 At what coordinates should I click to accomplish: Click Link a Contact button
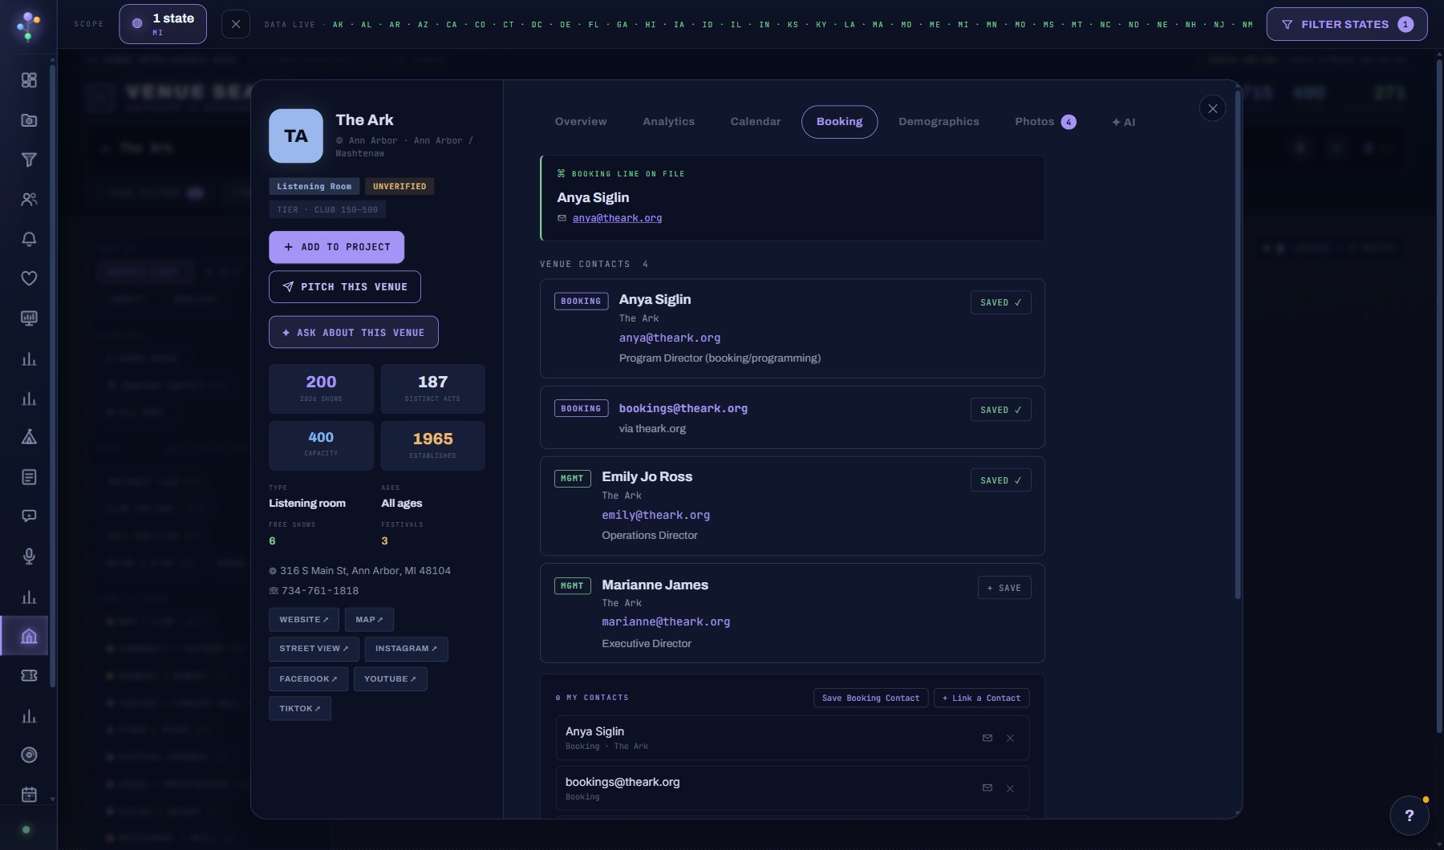click(981, 698)
